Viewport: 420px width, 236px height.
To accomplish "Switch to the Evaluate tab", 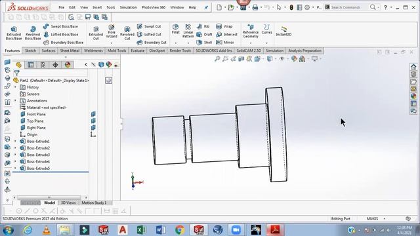I will pos(138,50).
